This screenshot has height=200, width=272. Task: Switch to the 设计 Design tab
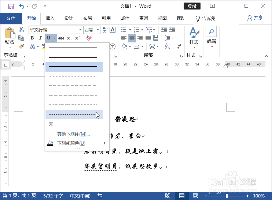(69, 18)
